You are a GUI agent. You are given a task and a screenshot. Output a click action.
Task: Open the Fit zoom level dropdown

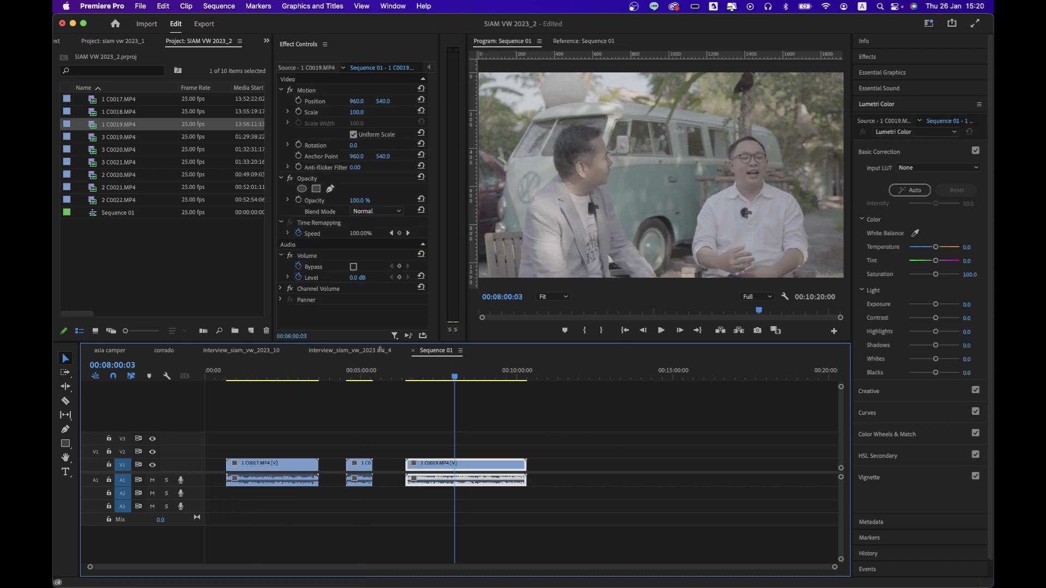coord(553,297)
